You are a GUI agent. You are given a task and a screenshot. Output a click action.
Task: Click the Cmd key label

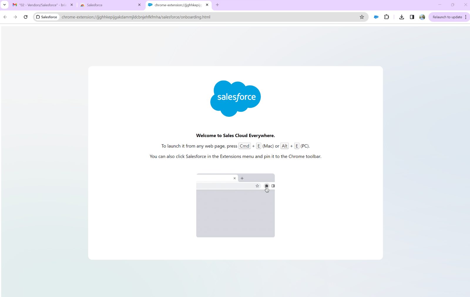[x=244, y=146]
